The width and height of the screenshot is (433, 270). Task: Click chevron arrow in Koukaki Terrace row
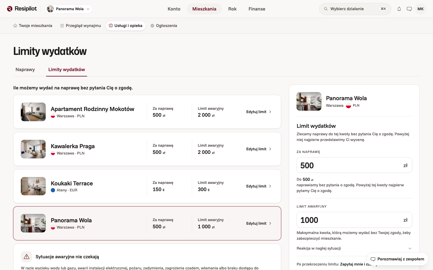point(270,186)
